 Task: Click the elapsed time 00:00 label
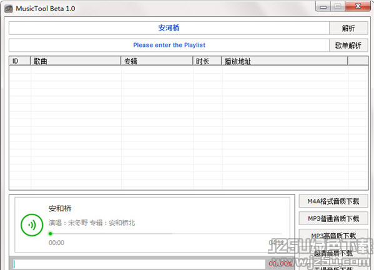[x=56, y=243]
